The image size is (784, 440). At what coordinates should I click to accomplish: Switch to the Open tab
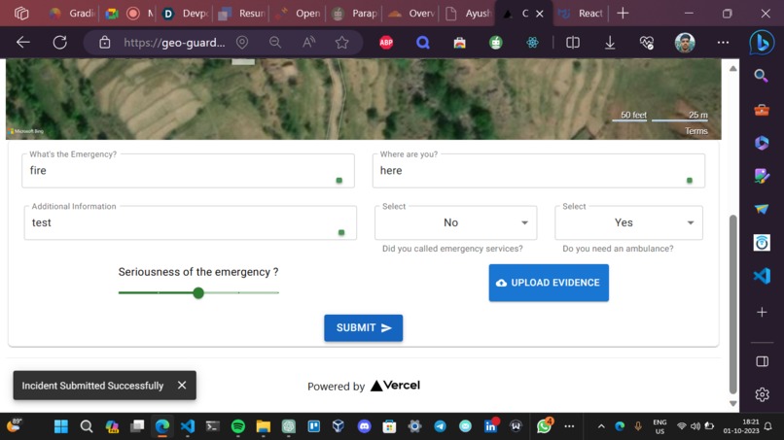[299, 14]
